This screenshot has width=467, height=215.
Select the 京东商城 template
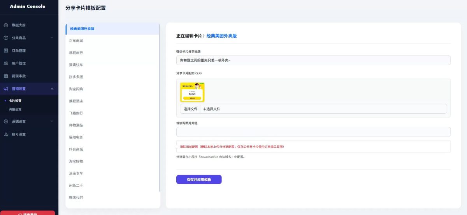point(112,41)
